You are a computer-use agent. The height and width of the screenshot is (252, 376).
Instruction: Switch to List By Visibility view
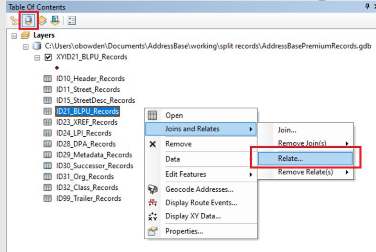pyautogui.click(x=43, y=21)
